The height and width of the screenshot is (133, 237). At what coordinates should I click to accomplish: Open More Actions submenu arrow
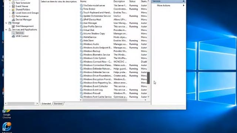pos(184,6)
